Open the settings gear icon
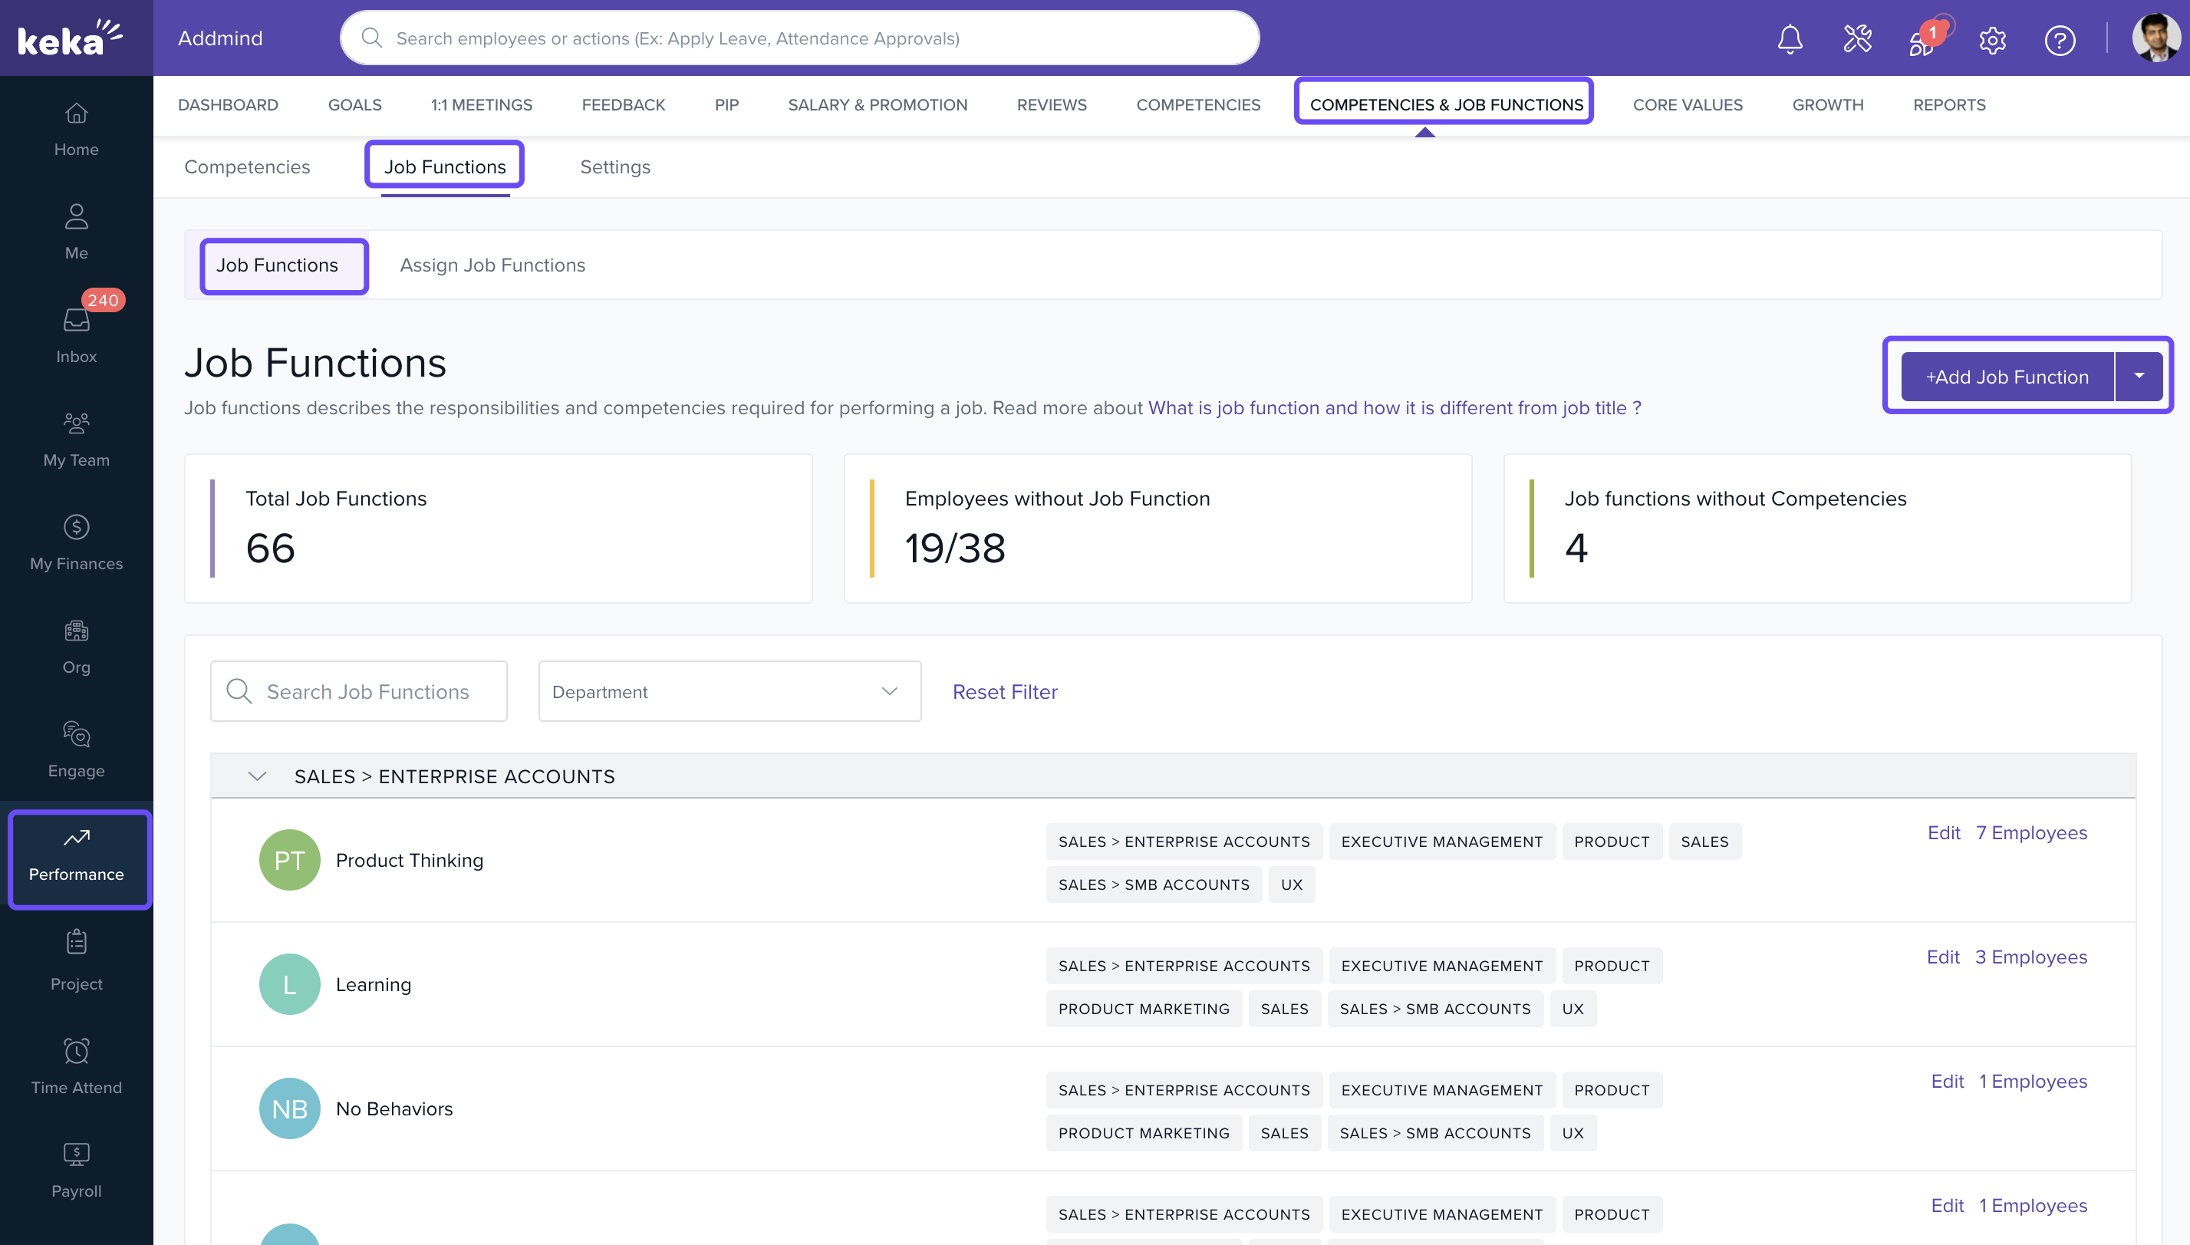Screen dimensions: 2190x1245 pyautogui.click(x=1991, y=39)
